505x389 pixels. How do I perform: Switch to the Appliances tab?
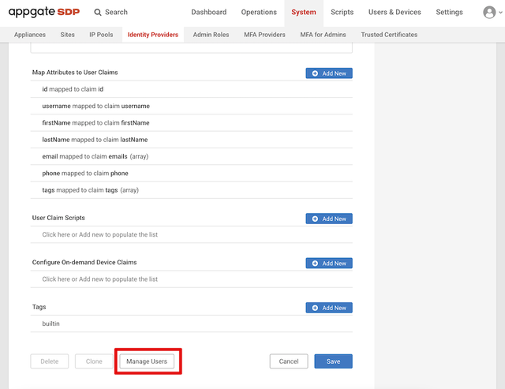(30, 35)
